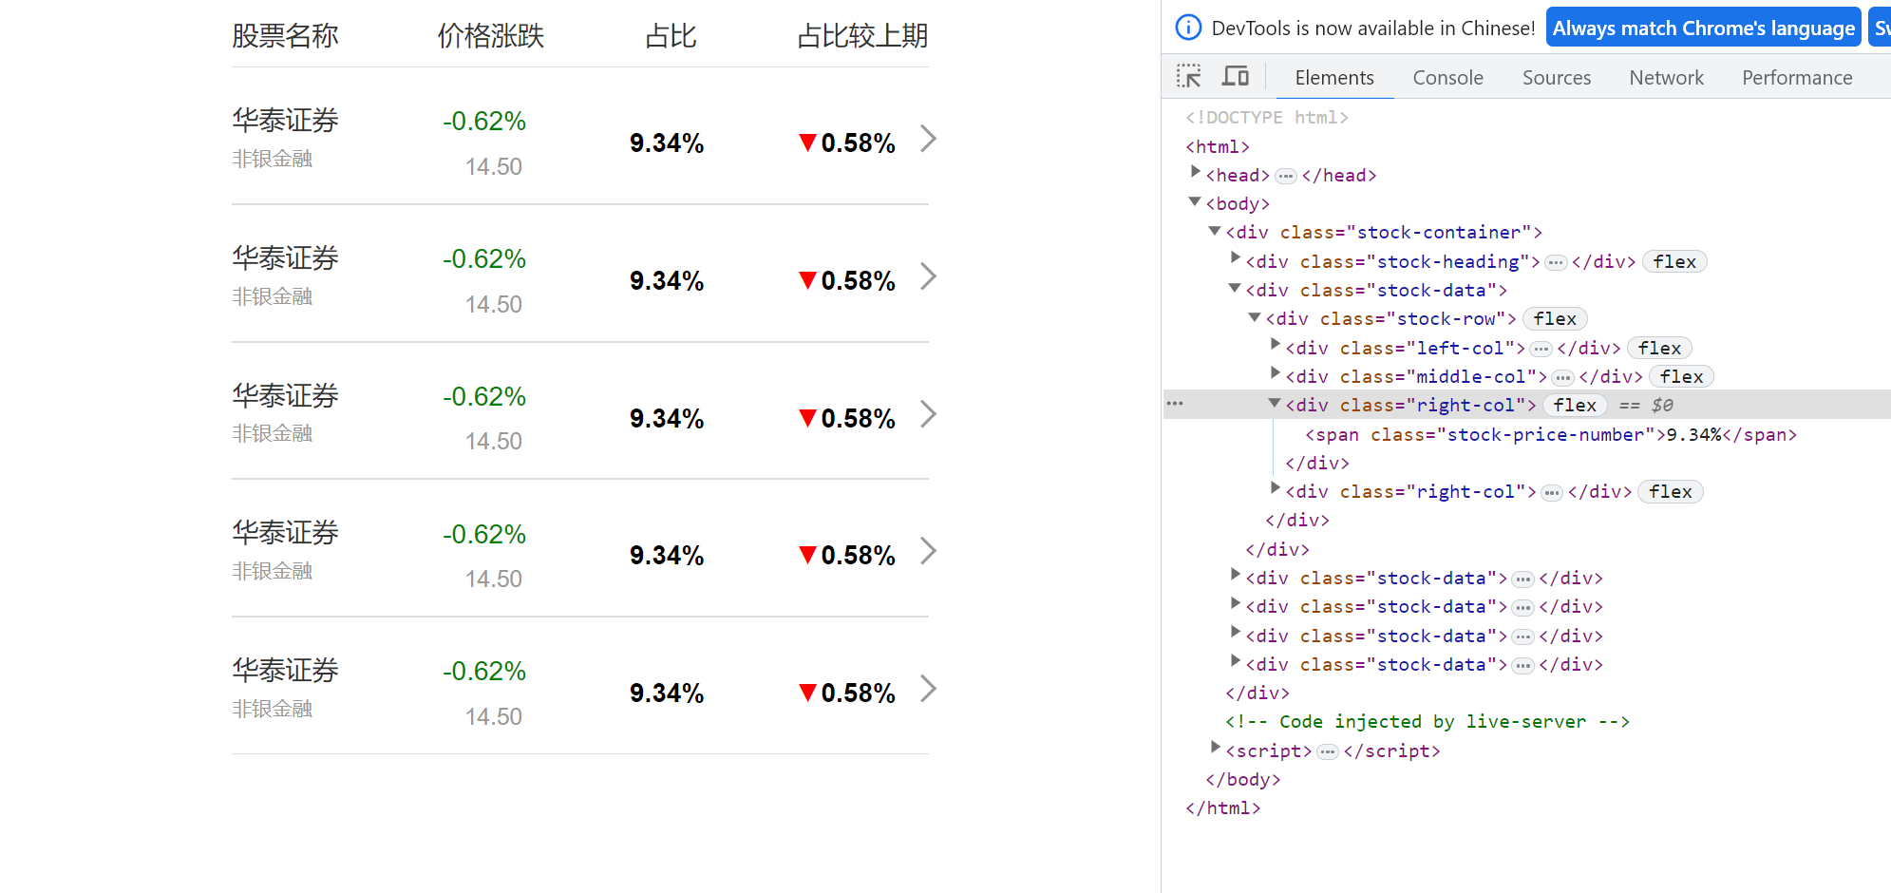Viewport: 1891px width, 893px height.
Task: Open the three-dot actions for selected right-col node
Action: [1175, 404]
